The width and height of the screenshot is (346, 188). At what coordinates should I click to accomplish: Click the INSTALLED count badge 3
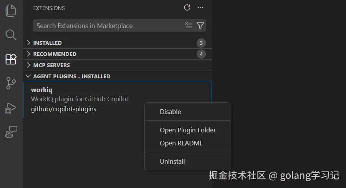[x=201, y=43]
